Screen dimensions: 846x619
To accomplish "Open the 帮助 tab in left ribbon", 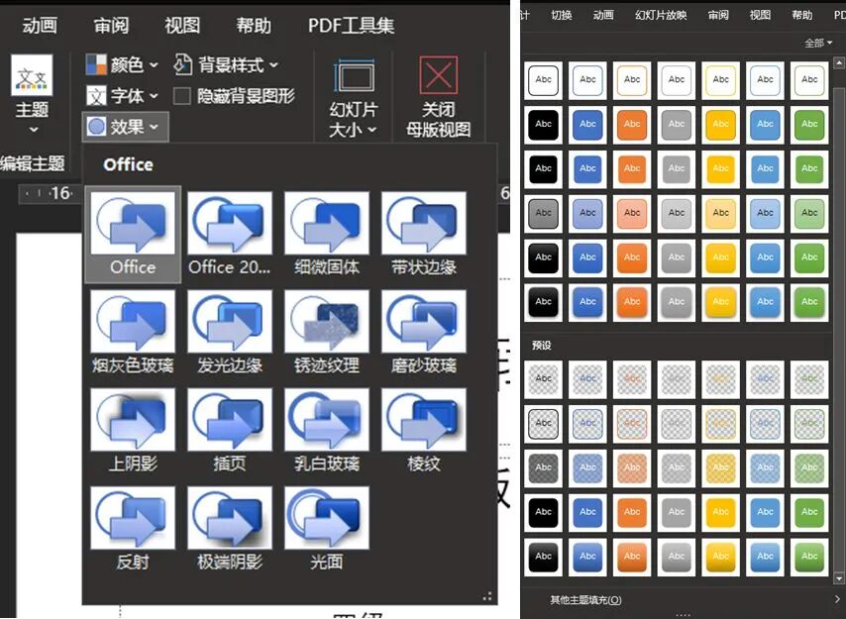I will 254,26.
